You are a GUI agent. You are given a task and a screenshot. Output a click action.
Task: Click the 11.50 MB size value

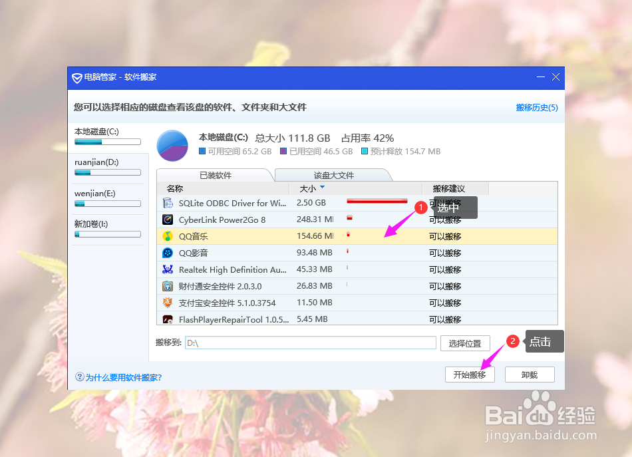click(315, 302)
